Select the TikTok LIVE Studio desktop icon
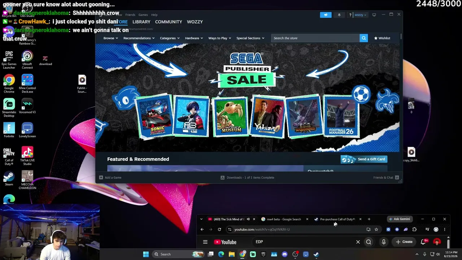The width and height of the screenshot is (462, 260). (27, 156)
